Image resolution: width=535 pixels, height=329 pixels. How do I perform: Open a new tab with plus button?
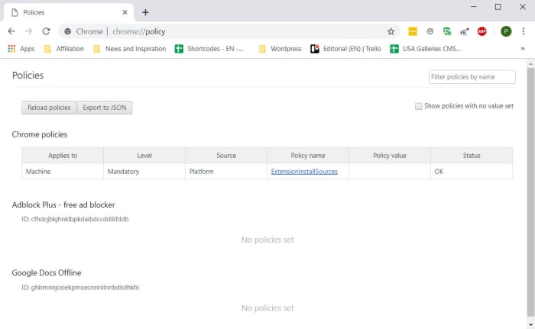(145, 12)
